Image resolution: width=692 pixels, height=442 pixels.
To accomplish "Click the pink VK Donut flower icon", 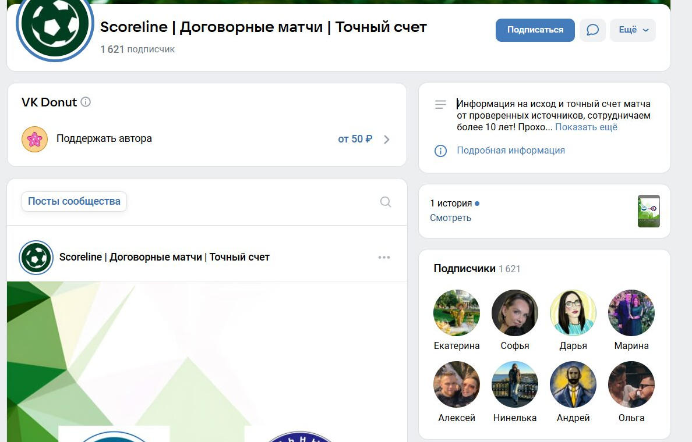I will point(34,139).
